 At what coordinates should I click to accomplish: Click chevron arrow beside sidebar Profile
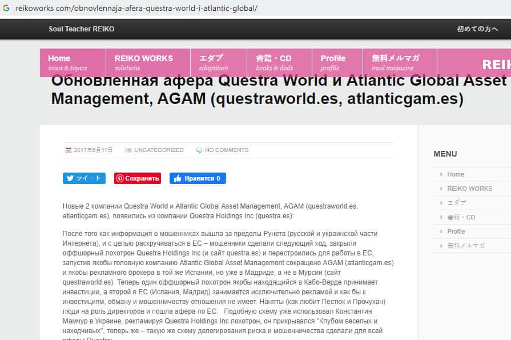(x=441, y=231)
